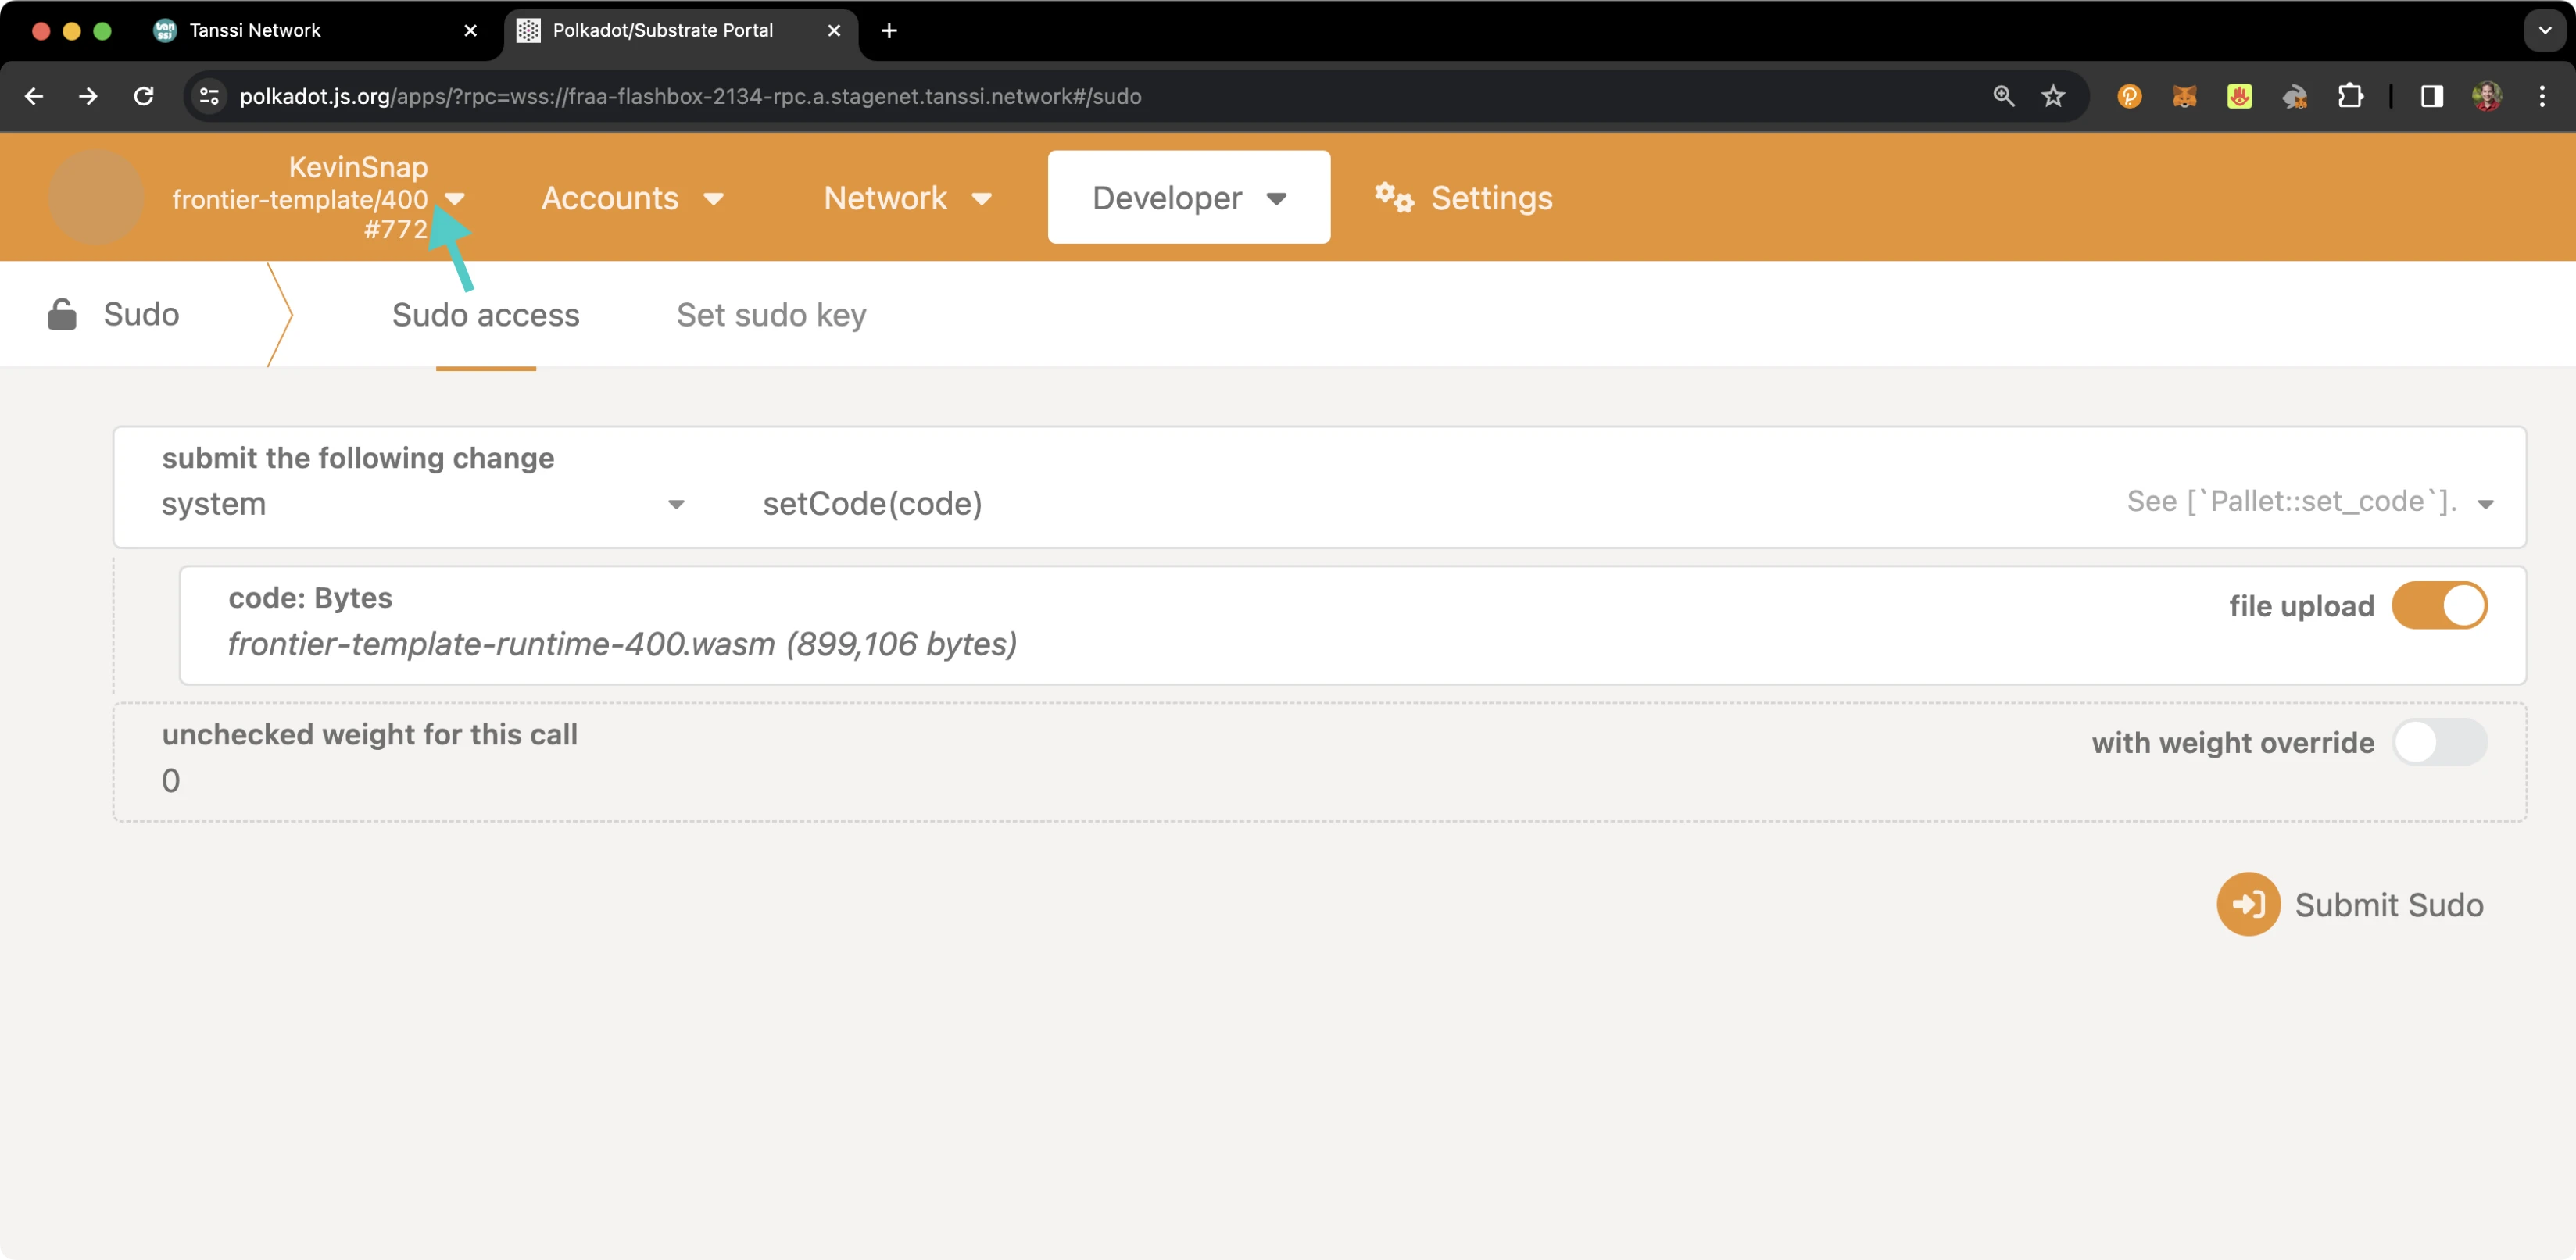Click the bookmark star icon in address bar

tap(2055, 95)
